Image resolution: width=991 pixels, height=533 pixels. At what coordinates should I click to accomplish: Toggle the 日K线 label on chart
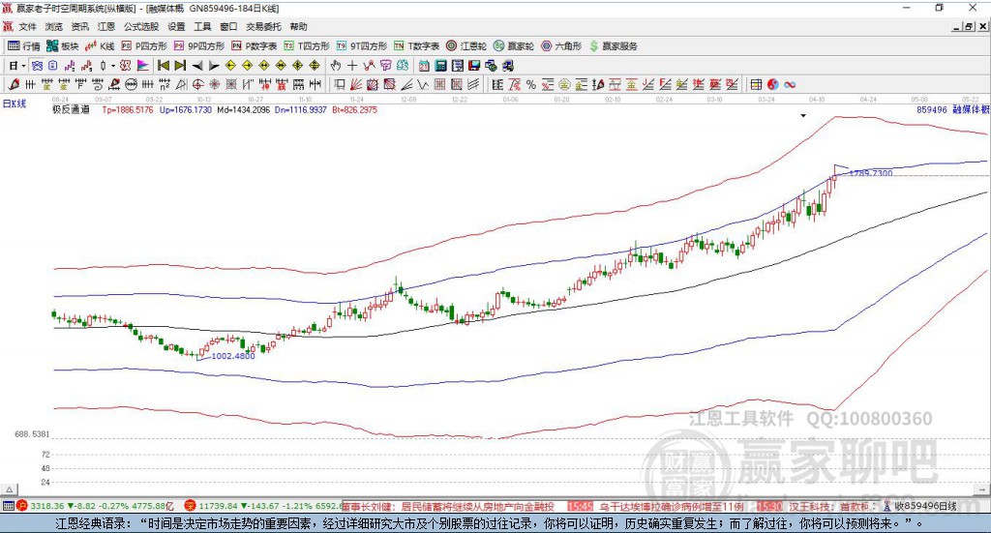coord(14,104)
